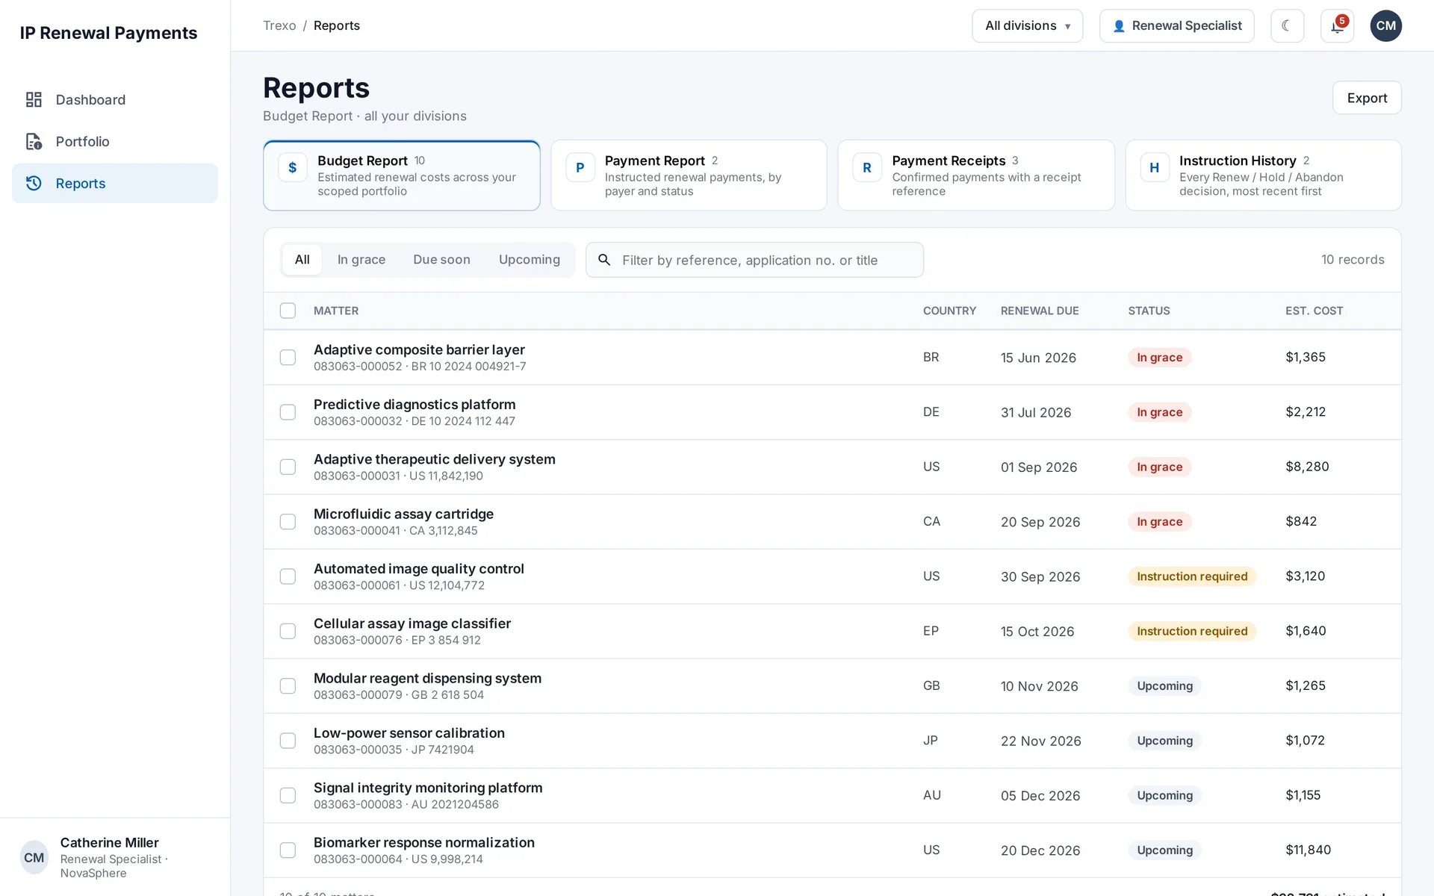Tick the Low-power sensor calibration checkbox
The width and height of the screenshot is (1434, 896).
click(288, 741)
